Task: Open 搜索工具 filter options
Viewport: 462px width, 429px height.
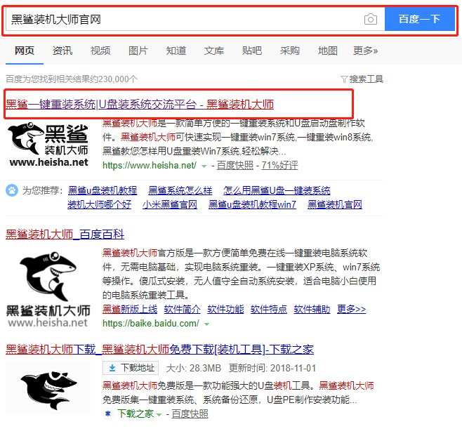Action: [367, 79]
